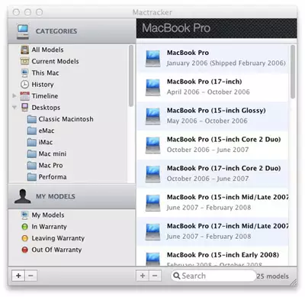Click the Timeline calendar icon

click(24, 96)
